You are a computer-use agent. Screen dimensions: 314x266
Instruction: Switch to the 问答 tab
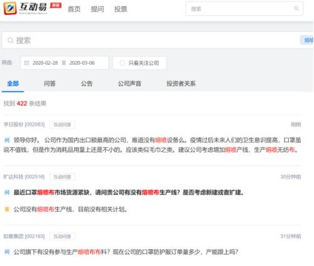(50, 84)
